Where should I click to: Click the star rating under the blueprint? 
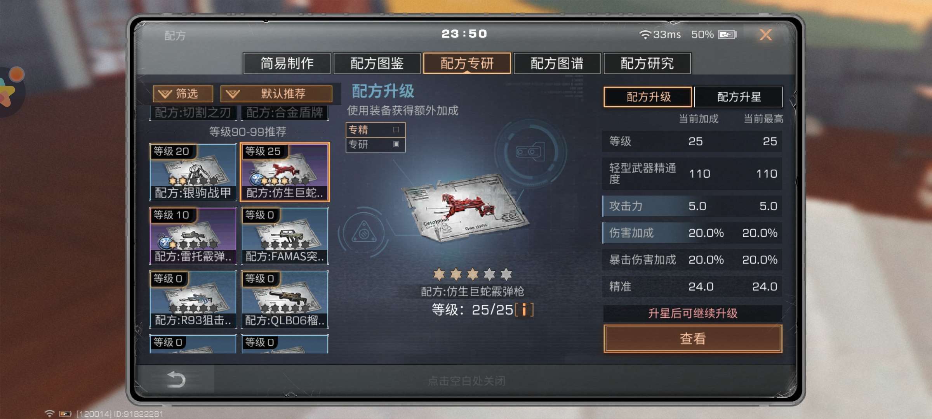click(473, 274)
